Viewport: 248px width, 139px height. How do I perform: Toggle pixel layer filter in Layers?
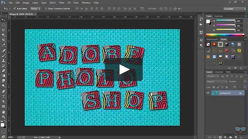click(223, 76)
